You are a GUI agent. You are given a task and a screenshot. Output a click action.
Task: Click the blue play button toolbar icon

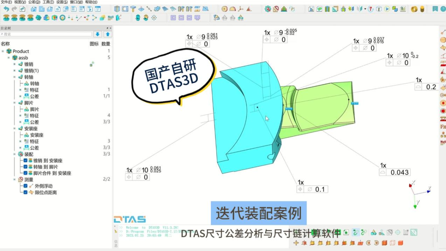387,9
